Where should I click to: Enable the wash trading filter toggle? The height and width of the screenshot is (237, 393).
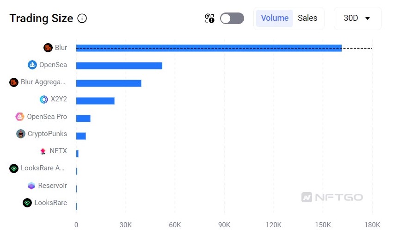tap(232, 19)
